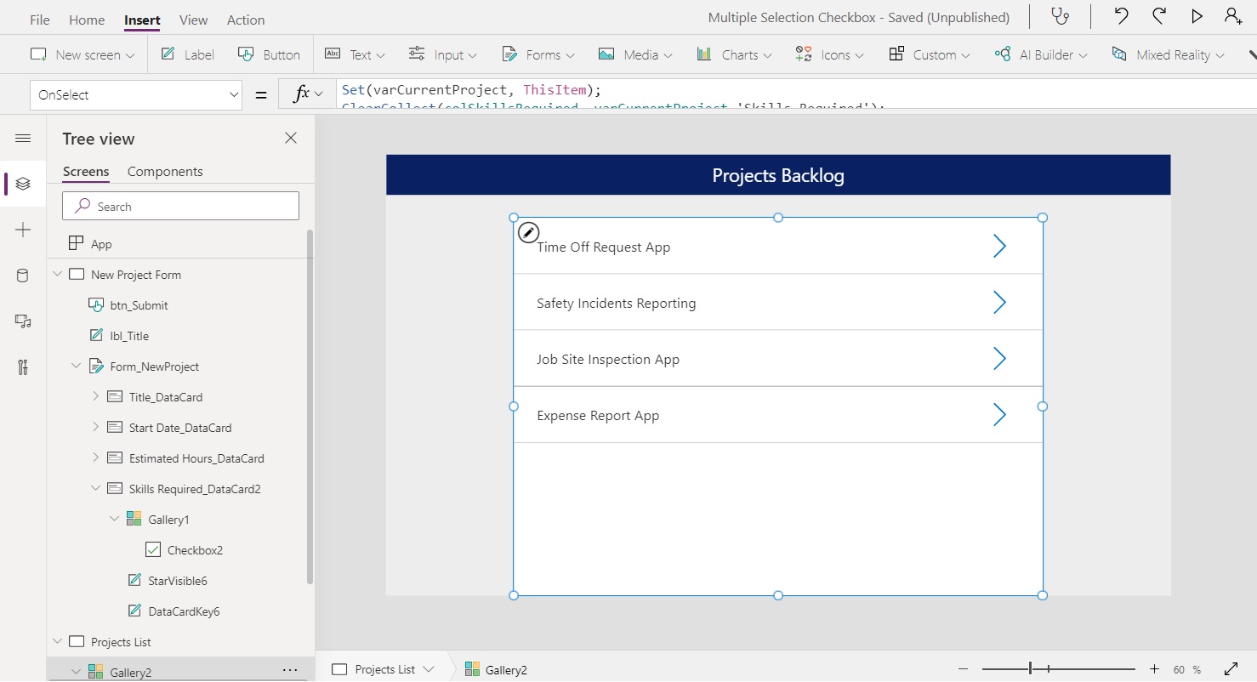Toggle canvas fit-to-window in bottom corner
This screenshot has width=1257, height=682.
(1231, 669)
